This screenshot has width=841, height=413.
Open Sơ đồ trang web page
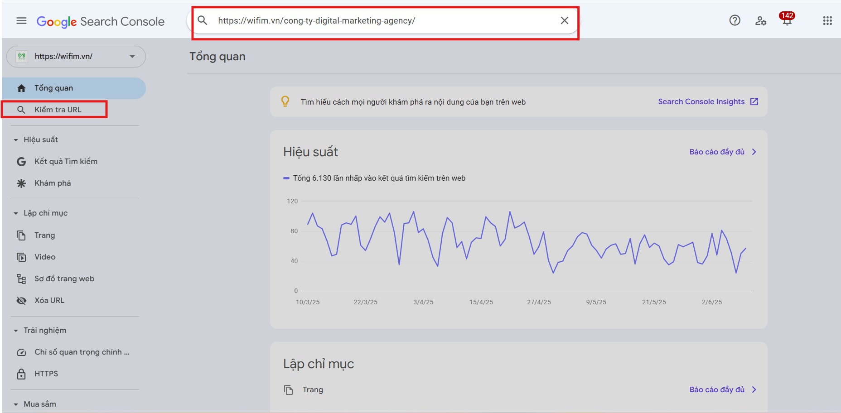[x=64, y=279]
